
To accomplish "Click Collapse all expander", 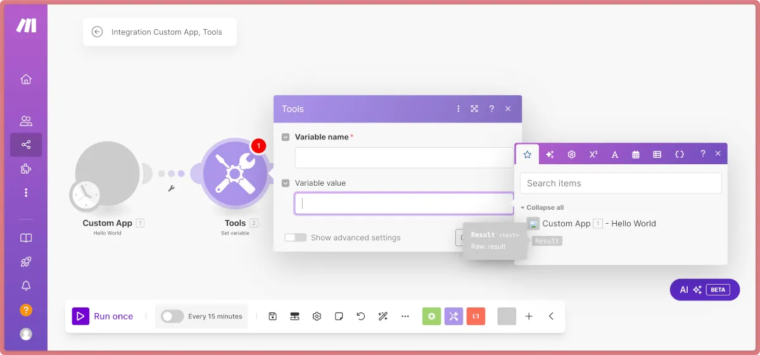I will click(542, 207).
